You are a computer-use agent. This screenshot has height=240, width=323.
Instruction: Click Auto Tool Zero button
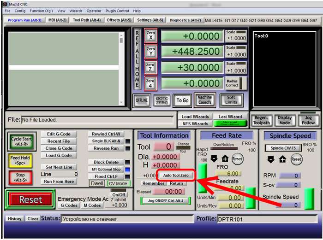point(176,176)
